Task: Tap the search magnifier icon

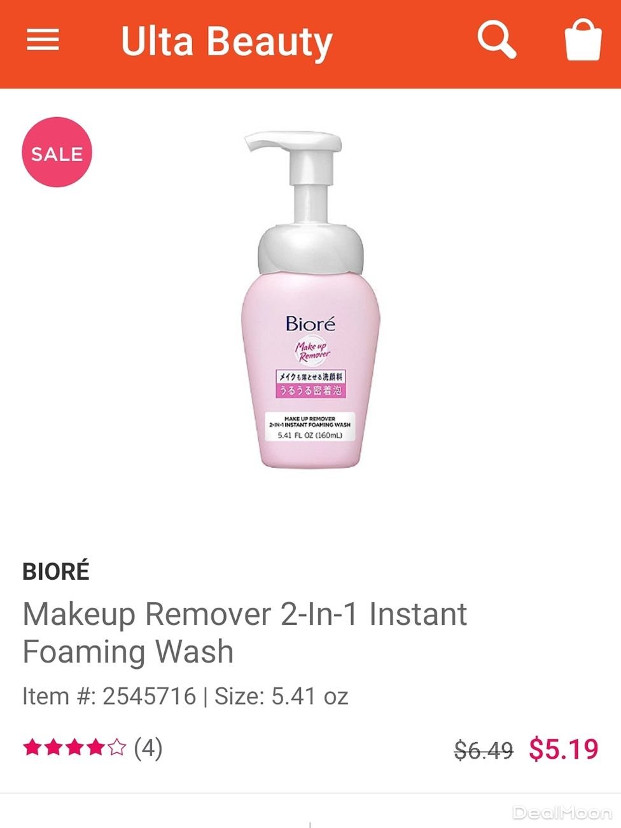Action: [x=496, y=40]
